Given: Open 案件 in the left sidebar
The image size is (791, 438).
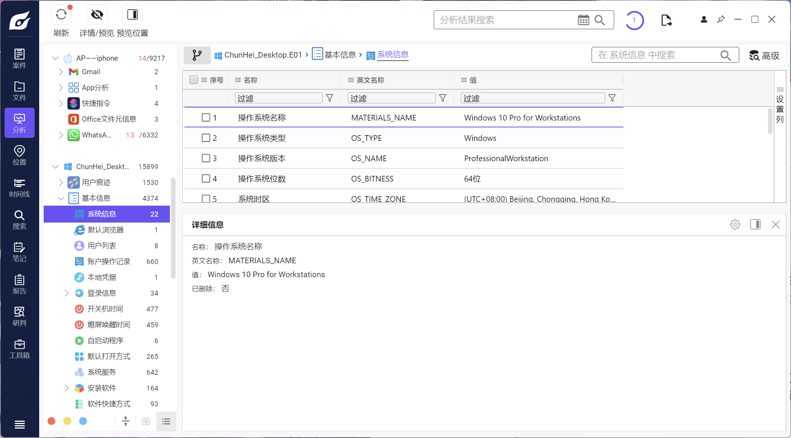Looking at the screenshot, I should (x=20, y=59).
